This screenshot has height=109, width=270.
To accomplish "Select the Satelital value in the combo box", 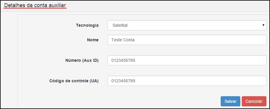I will click(x=120, y=25).
